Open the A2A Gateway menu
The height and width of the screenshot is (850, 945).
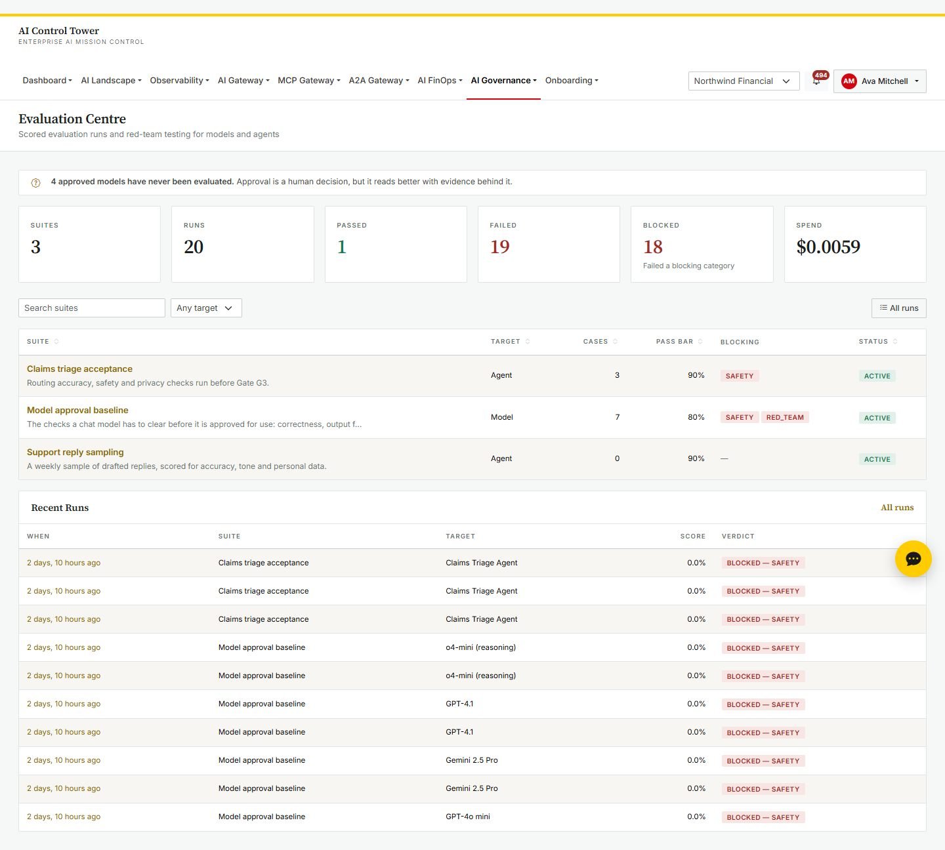click(379, 81)
